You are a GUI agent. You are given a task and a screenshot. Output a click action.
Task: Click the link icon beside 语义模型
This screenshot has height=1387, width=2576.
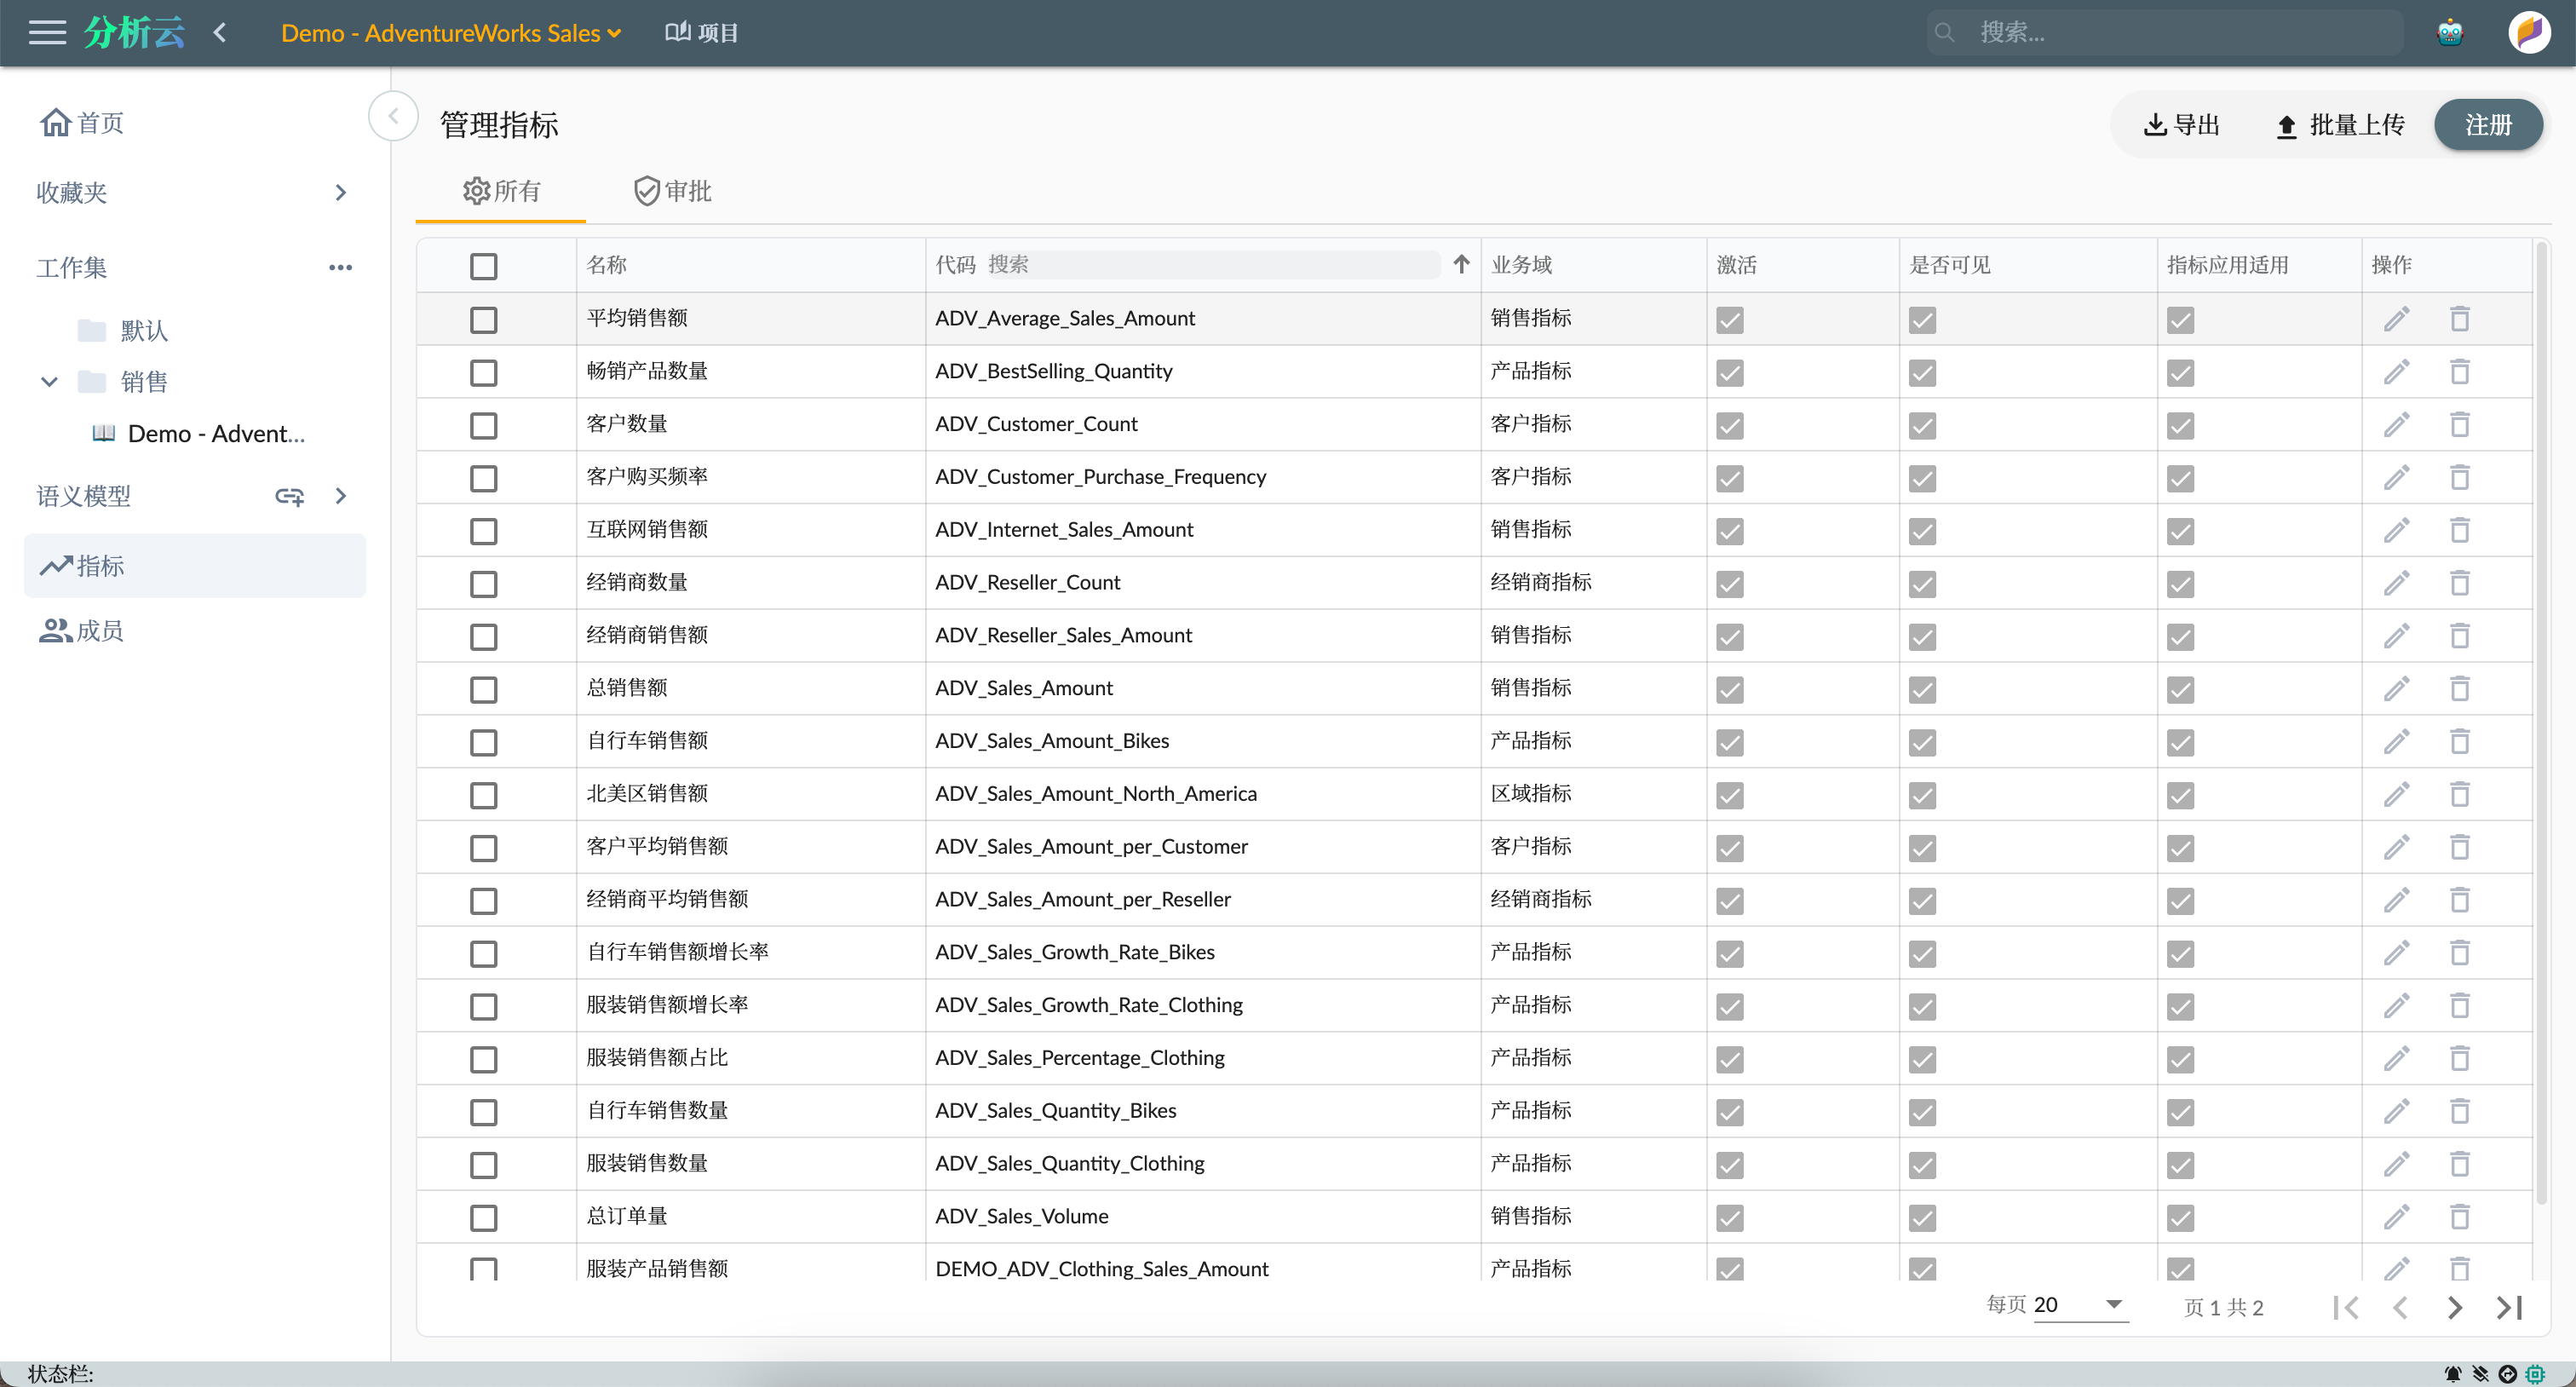pos(289,496)
